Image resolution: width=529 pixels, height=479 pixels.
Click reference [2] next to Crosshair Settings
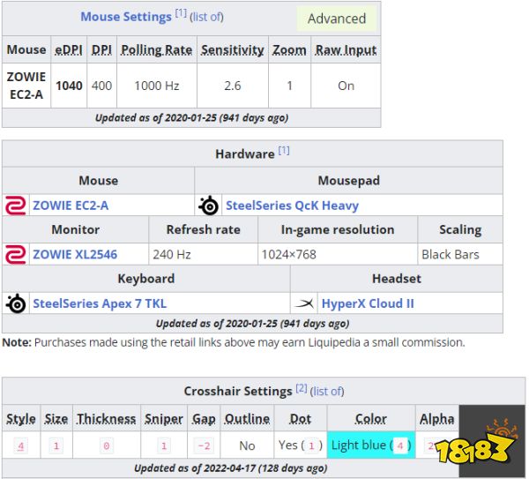tap(302, 388)
